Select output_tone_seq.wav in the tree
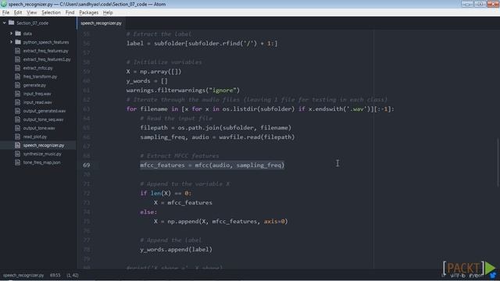 pos(43,119)
